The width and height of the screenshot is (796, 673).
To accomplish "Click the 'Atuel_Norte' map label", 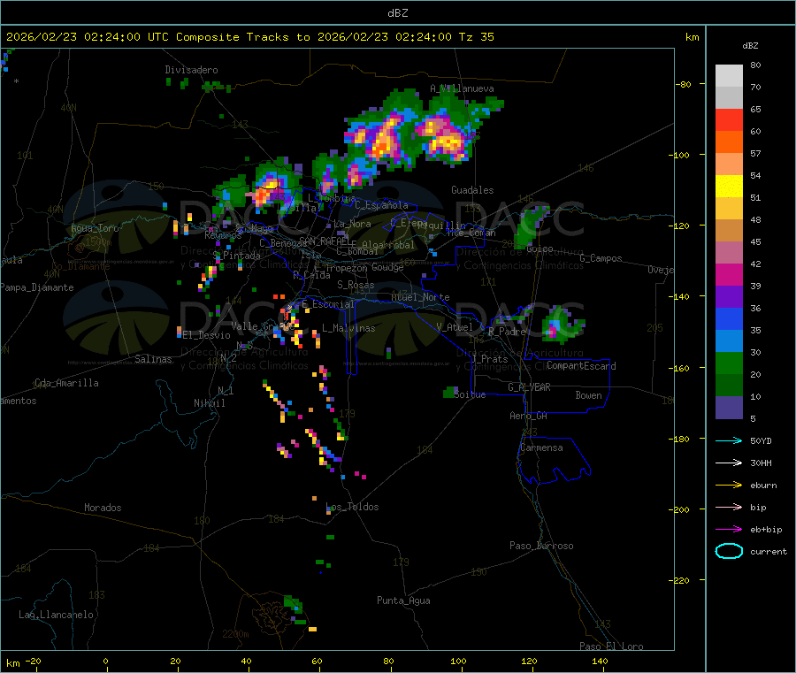I will point(420,297).
